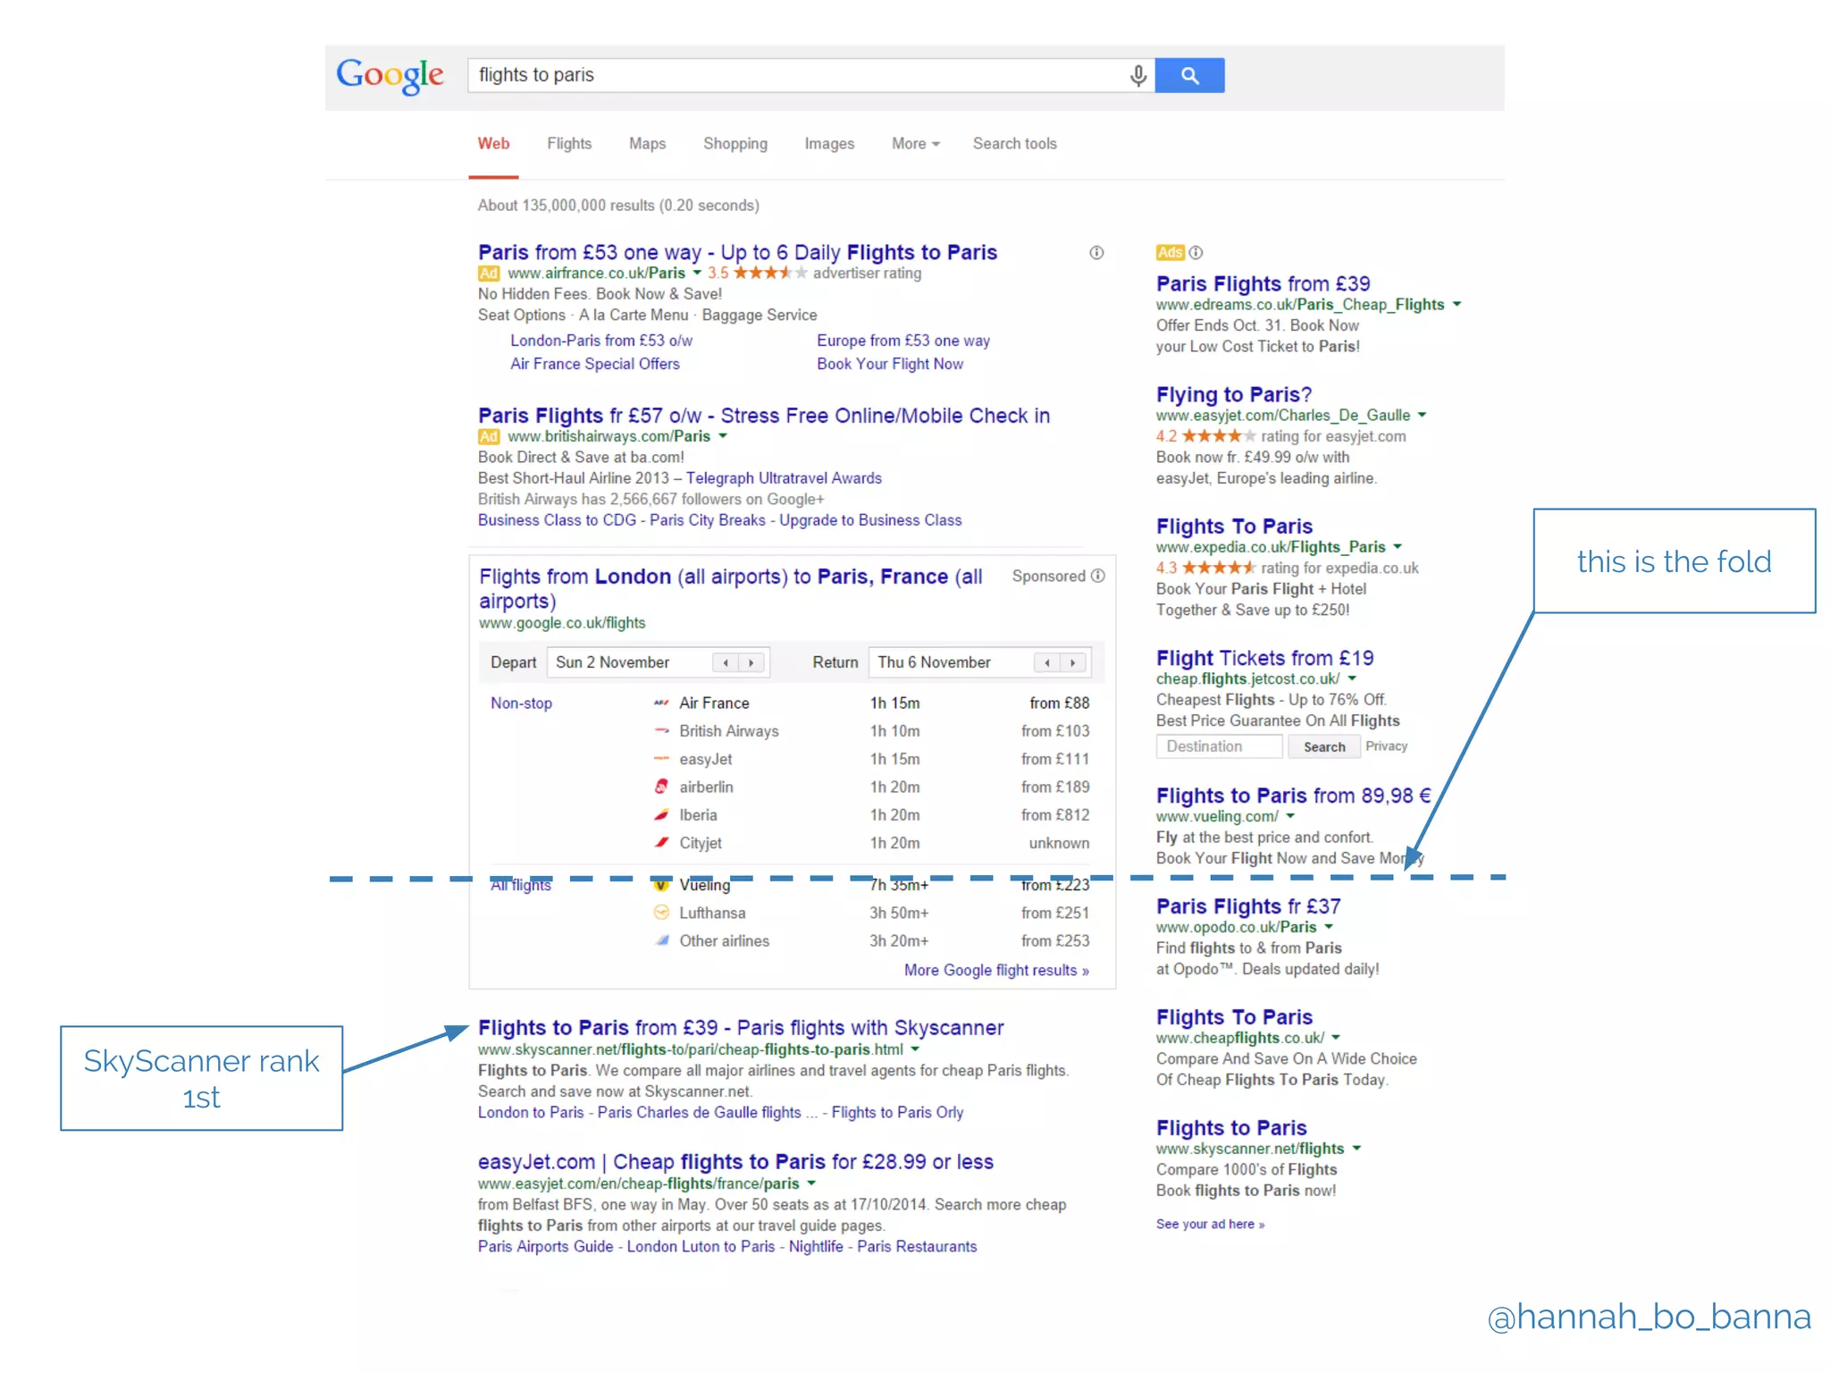Open Air France 'Paris from £53 one way' ad
Screen dimensions: 1830x1373
[737, 252]
